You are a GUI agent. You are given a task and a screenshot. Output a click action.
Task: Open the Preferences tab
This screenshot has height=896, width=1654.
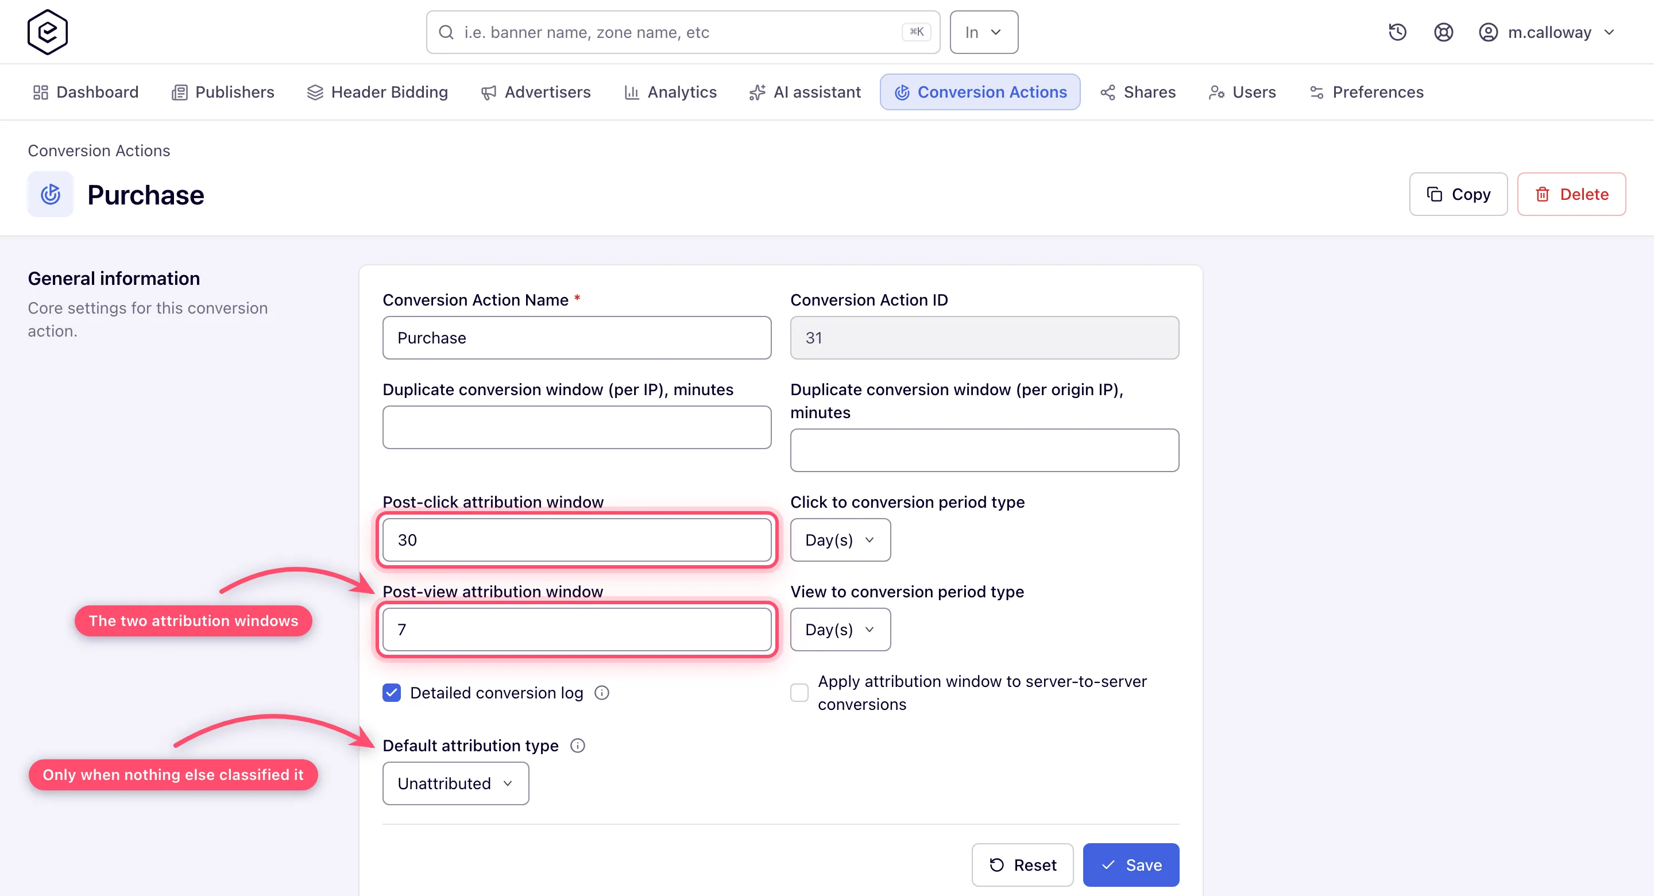(1367, 92)
